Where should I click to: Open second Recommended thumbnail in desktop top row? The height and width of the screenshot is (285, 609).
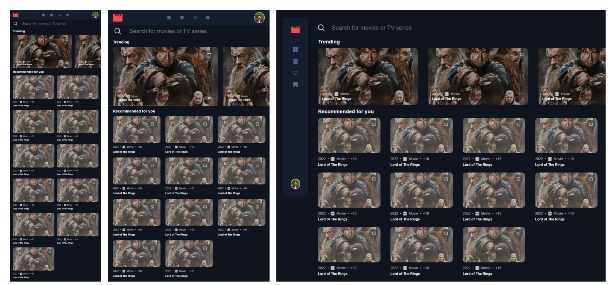[421, 135]
